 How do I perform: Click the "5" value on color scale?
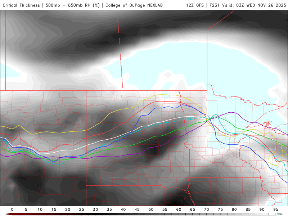26,210
